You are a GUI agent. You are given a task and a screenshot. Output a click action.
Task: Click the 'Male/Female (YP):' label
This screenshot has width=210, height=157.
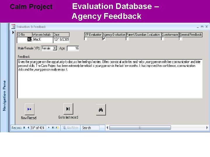click(29, 48)
